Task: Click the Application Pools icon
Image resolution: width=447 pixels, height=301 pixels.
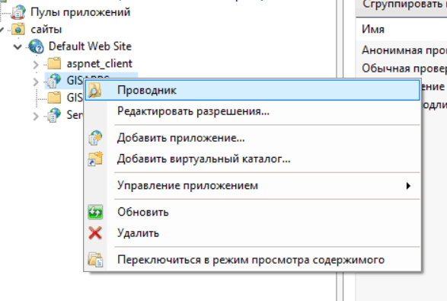Action: 18,12
